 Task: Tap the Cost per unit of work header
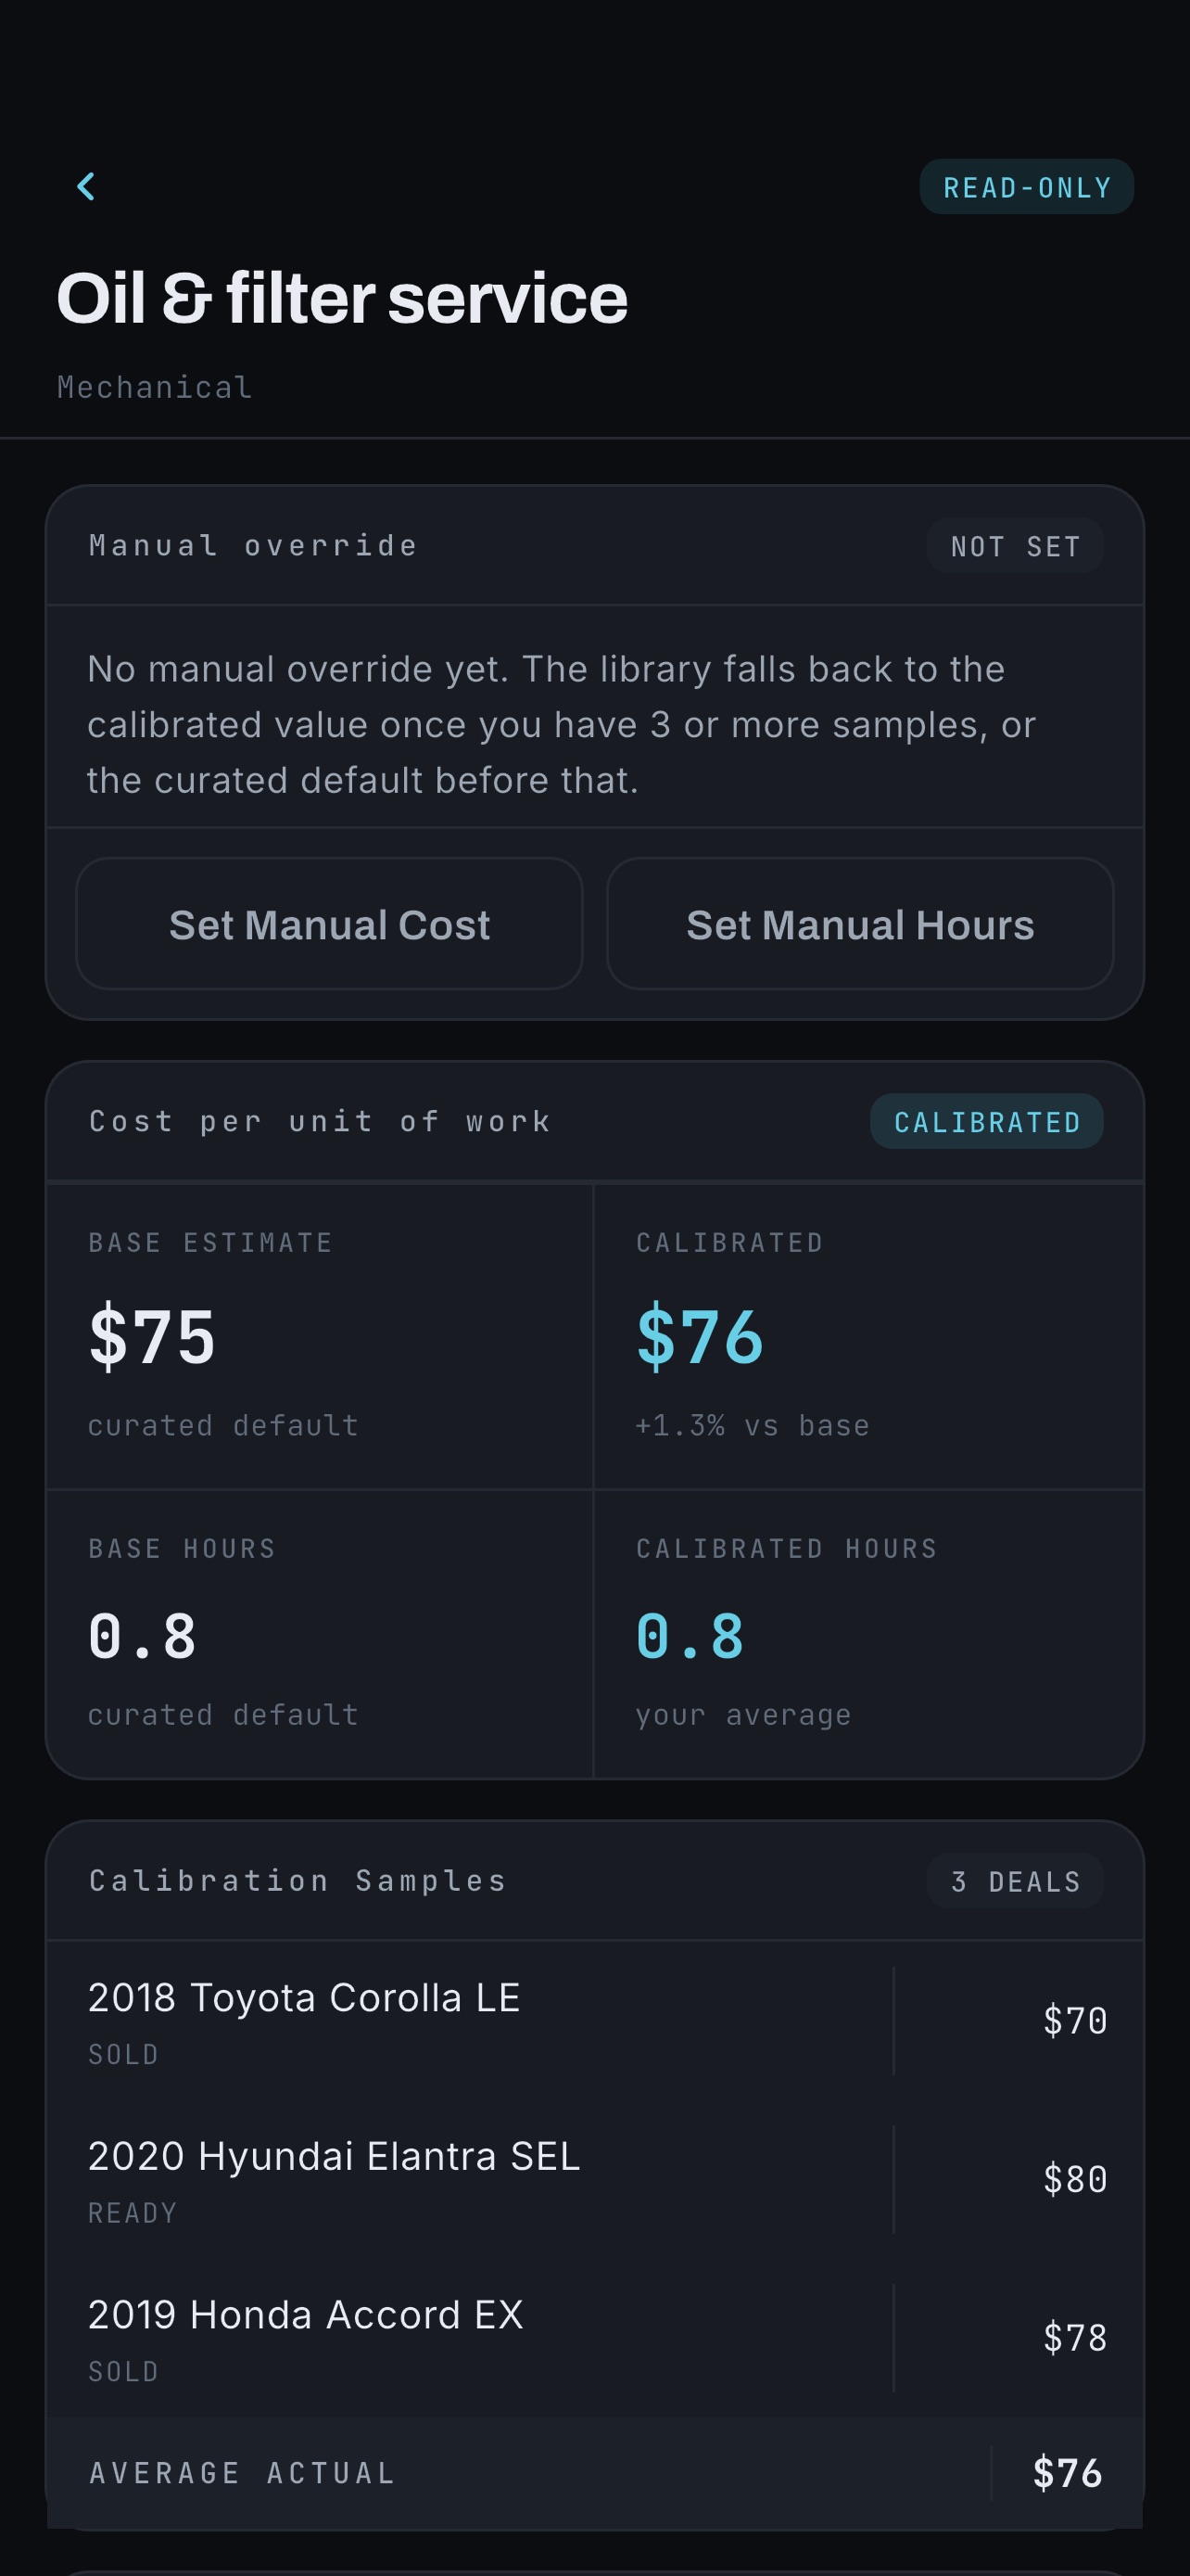pos(320,1121)
